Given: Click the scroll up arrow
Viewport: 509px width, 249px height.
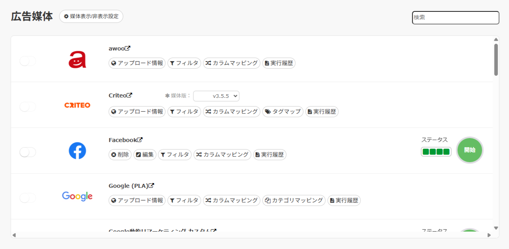Looking at the screenshot, I should 496,39.
